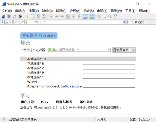Open the 分析(A) menu
156x122 pixels.
75,11
